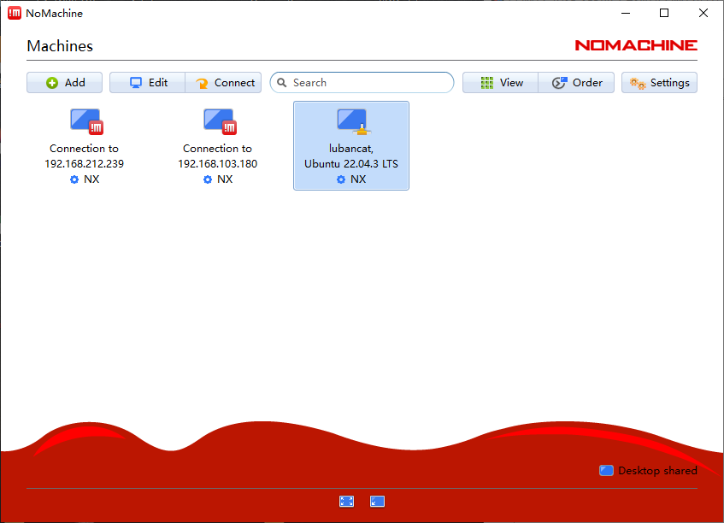Toggle fullscreen mode icon at bottom
The height and width of the screenshot is (523, 724).
click(346, 502)
